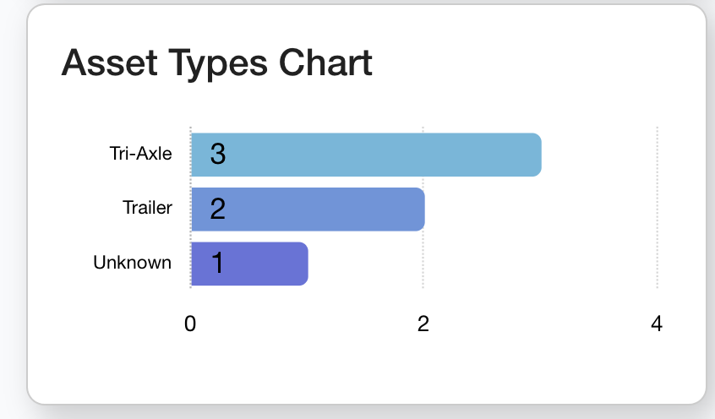715x419 pixels.
Task: Click the word Chart in the title
Action: [x=325, y=63]
